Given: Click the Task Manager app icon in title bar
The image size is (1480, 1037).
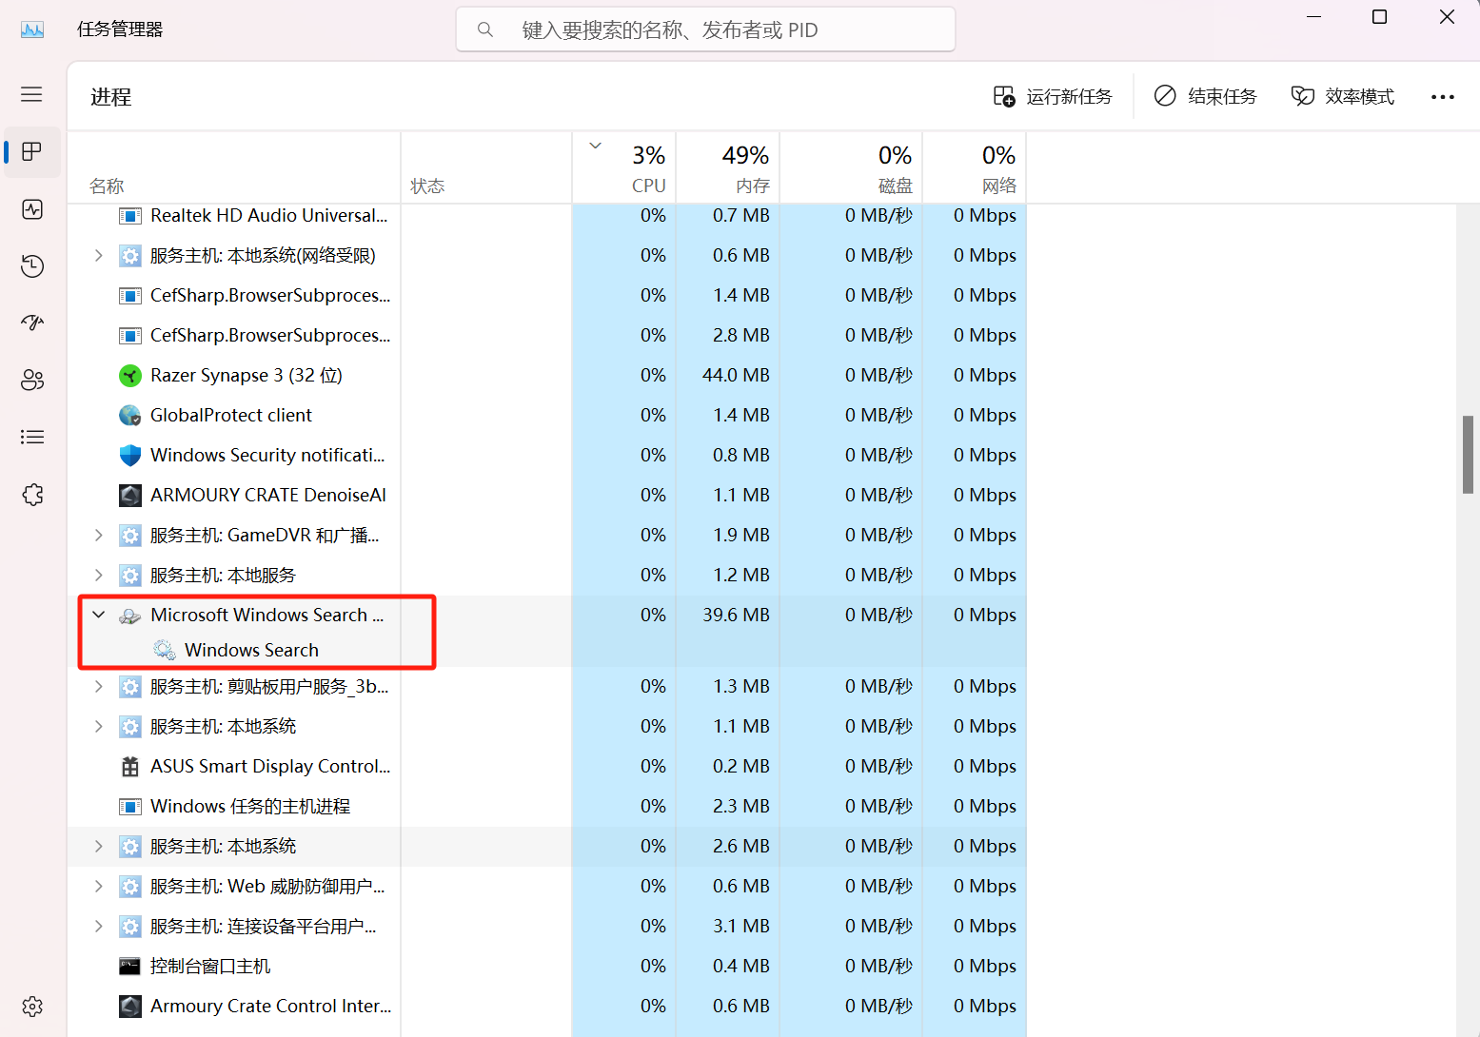Looking at the screenshot, I should 32,29.
